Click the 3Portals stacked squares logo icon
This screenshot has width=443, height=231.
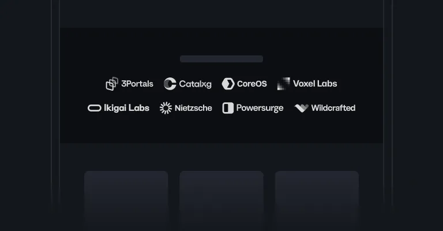click(112, 84)
